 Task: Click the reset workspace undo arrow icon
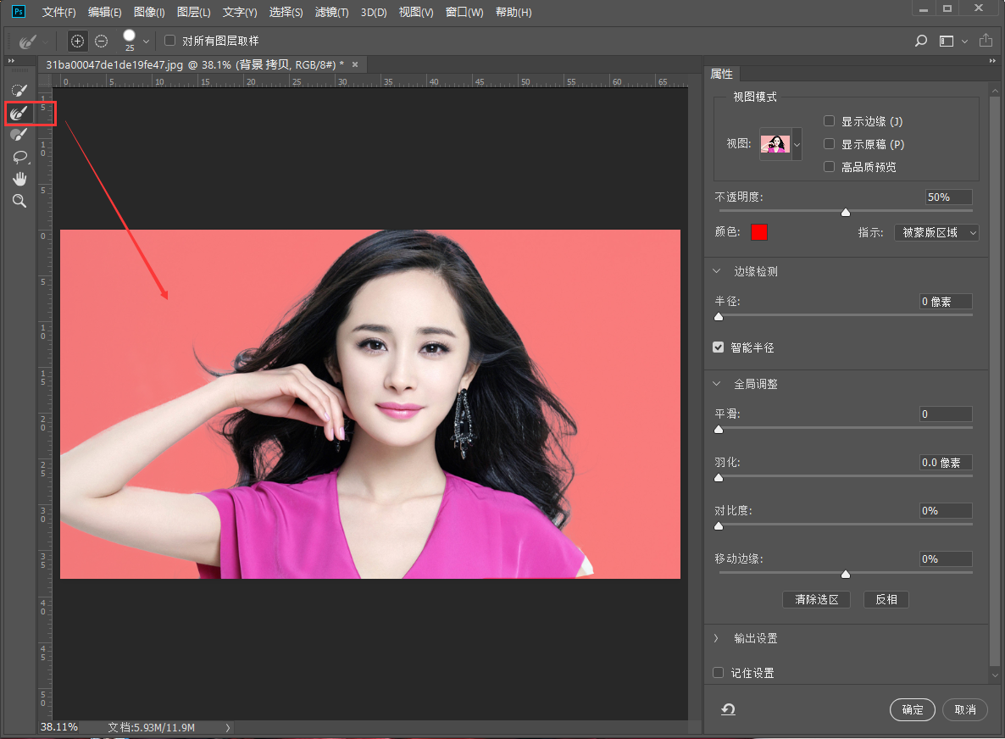pos(728,709)
